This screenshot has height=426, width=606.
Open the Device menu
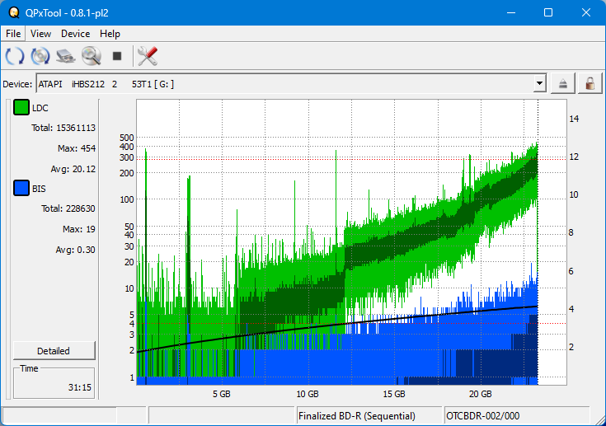click(75, 34)
